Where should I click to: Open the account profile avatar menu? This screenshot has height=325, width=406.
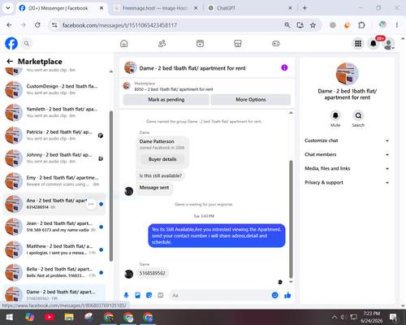point(389,44)
